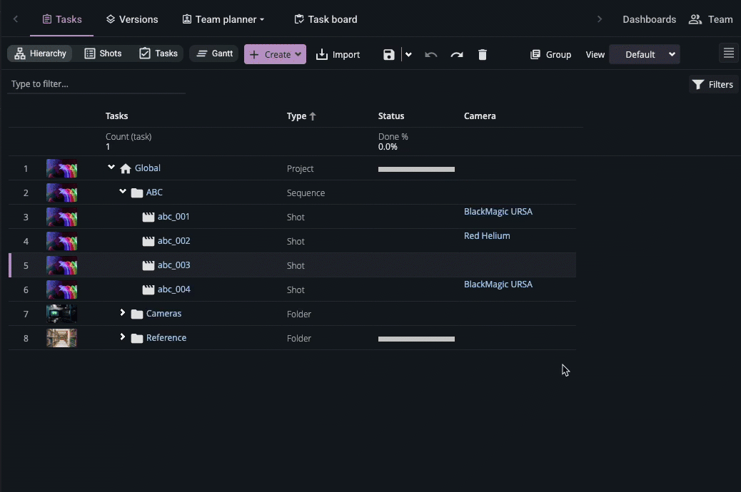741x492 pixels.
Task: Open the View Default dropdown
Action: coord(644,53)
